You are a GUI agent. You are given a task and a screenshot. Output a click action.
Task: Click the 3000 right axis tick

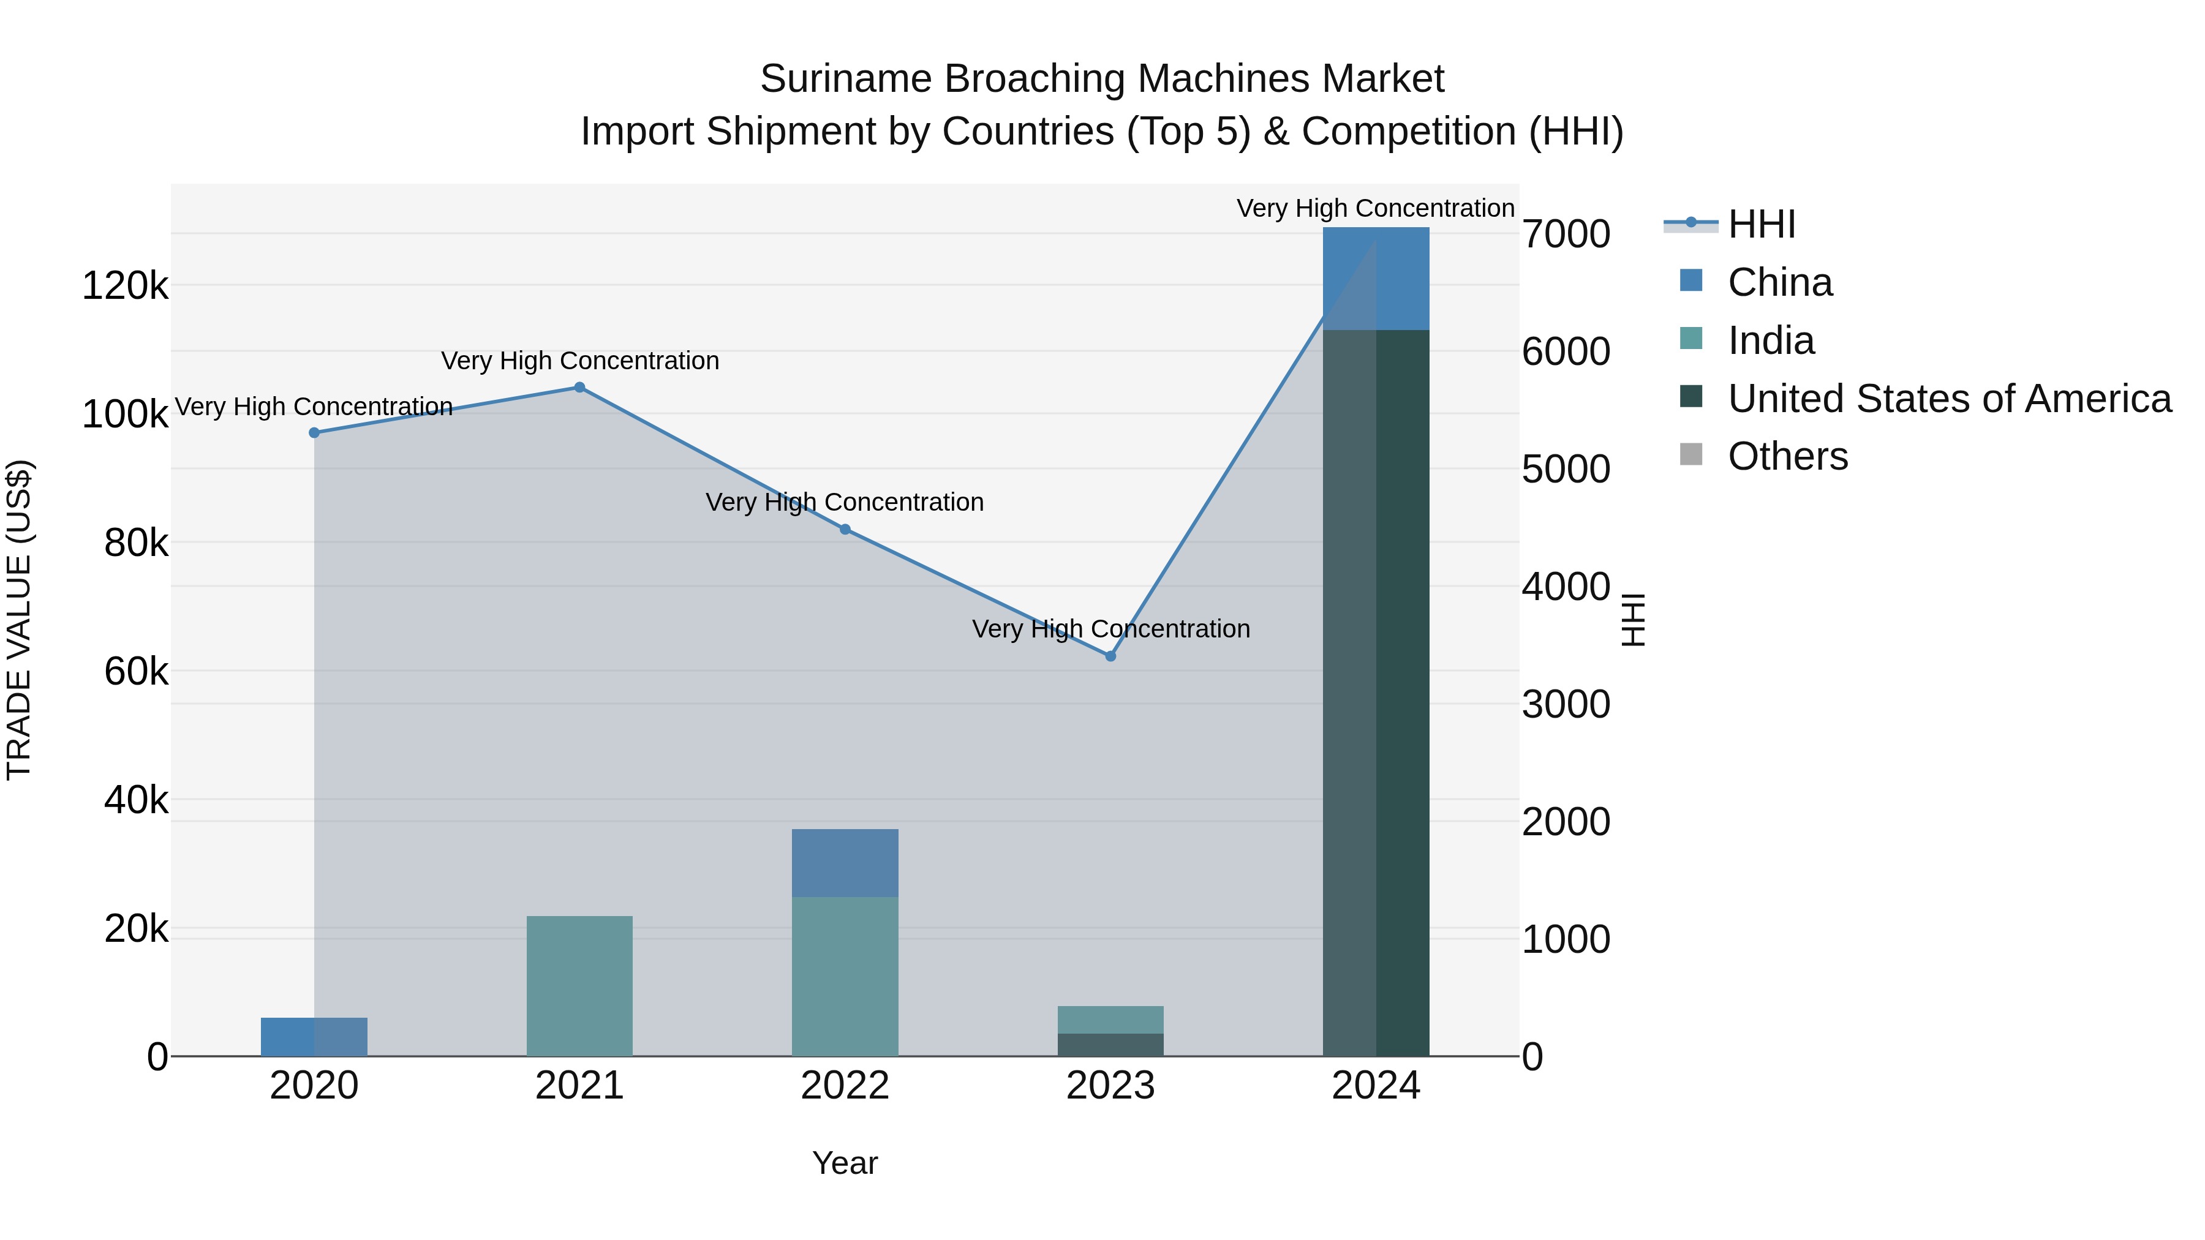tap(1566, 704)
